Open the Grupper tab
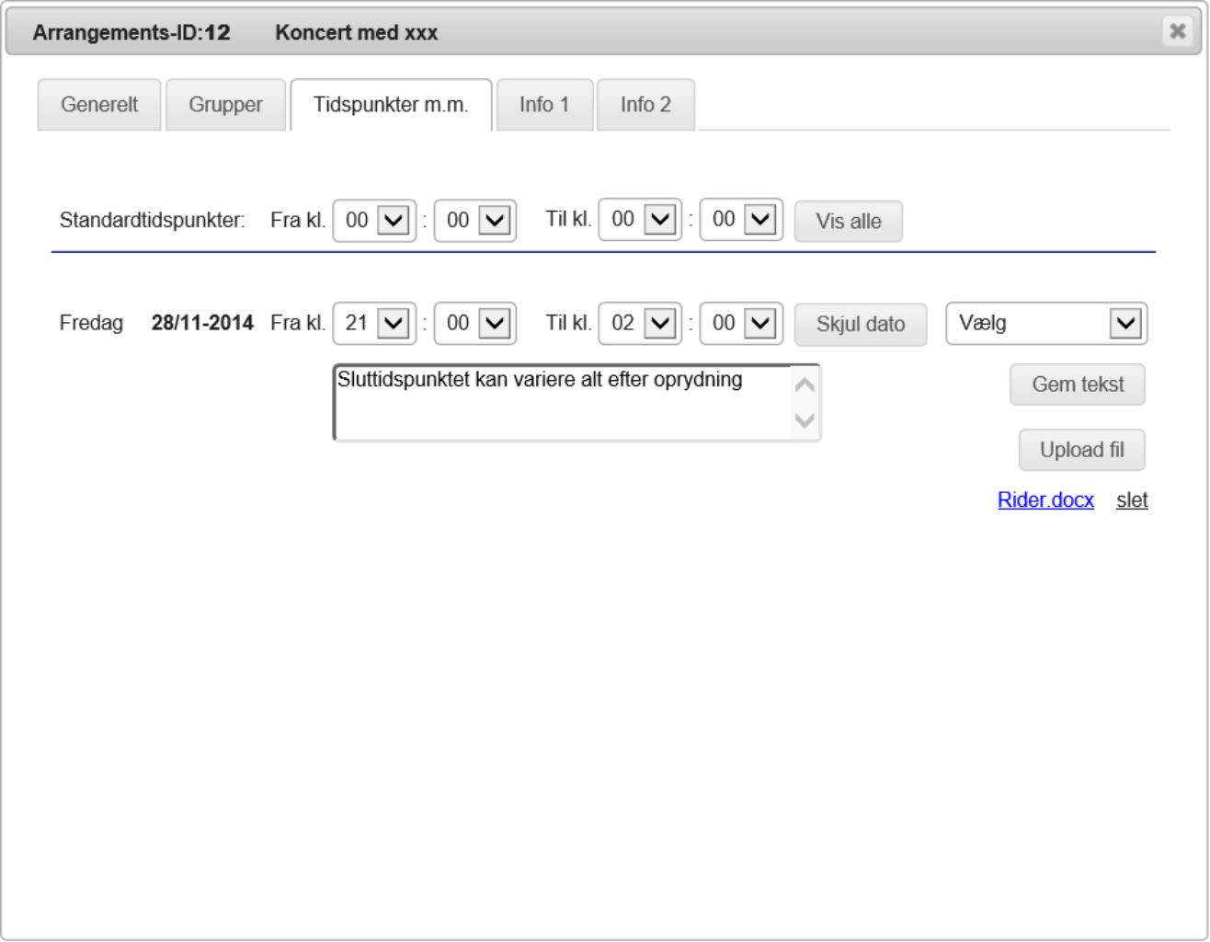The height and width of the screenshot is (942, 1210). coord(225,105)
